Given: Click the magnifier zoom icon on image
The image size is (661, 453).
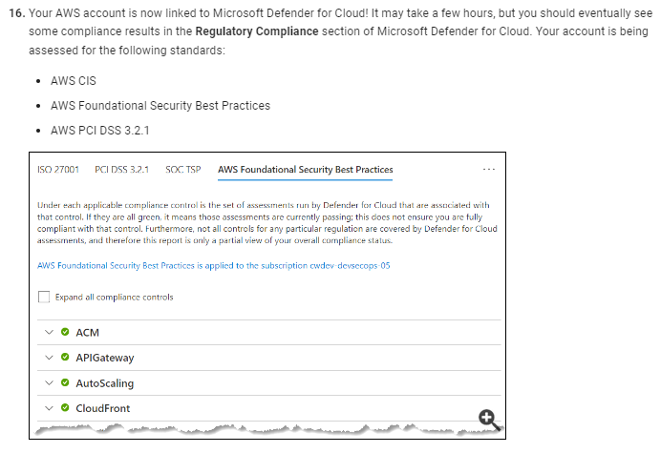Looking at the screenshot, I should tap(489, 420).
